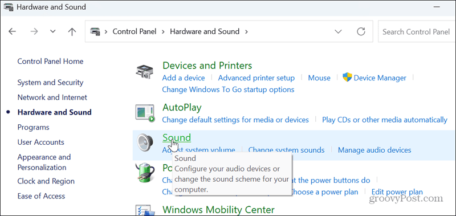Image resolution: width=456 pixels, height=216 pixels.
Task: Refresh the Control Panel view
Action: (x=361, y=31)
